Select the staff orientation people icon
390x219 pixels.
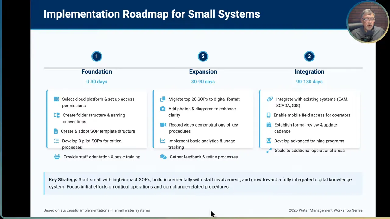click(57, 156)
